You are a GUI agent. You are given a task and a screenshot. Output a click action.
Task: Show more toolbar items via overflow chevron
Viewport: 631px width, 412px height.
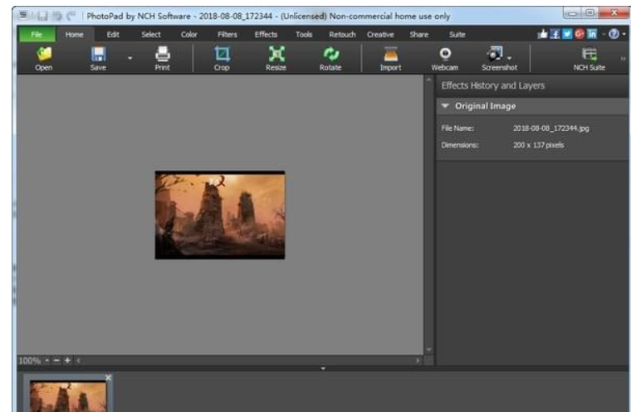pos(624,59)
